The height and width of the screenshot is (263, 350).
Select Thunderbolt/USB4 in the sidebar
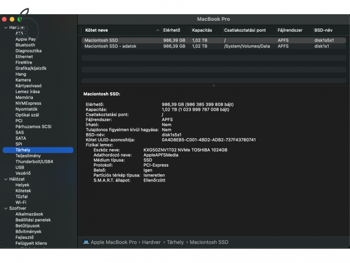tap(34, 162)
